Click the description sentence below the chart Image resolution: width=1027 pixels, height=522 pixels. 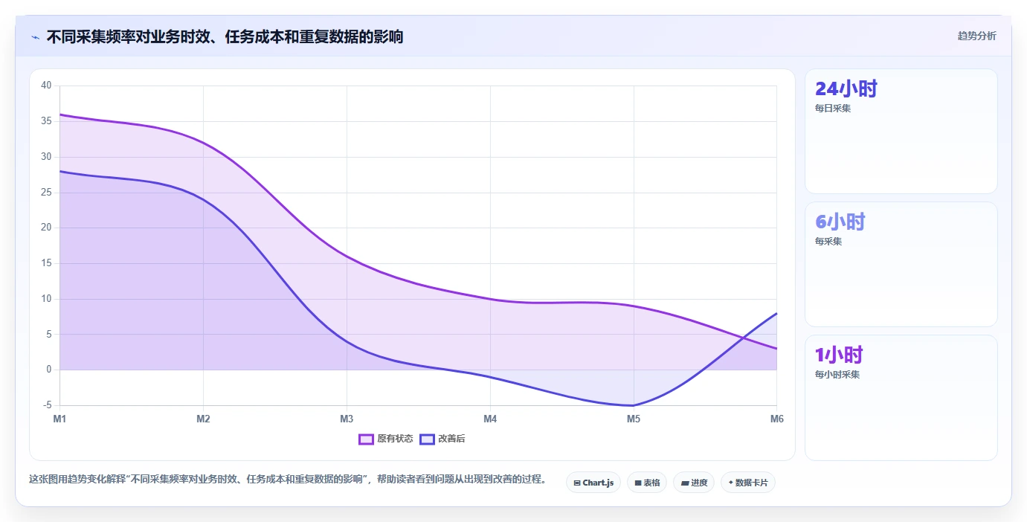point(287,480)
